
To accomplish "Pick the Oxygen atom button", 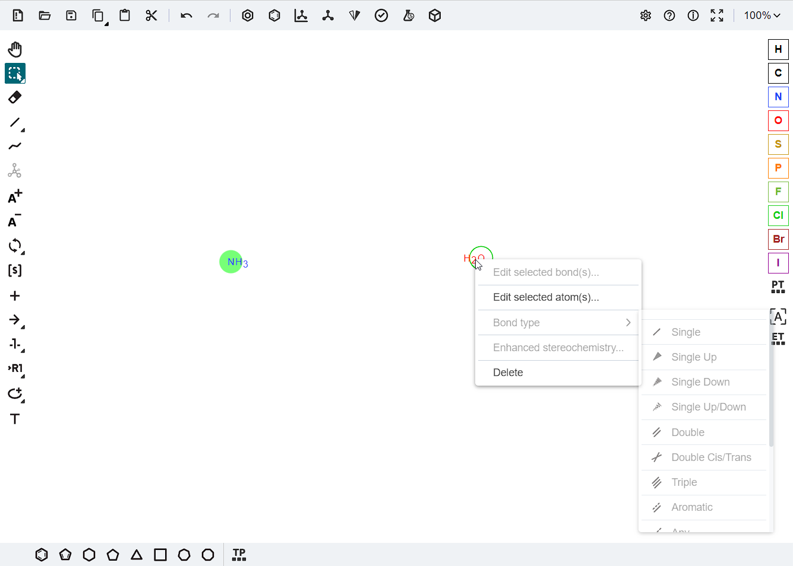I will click(x=778, y=120).
